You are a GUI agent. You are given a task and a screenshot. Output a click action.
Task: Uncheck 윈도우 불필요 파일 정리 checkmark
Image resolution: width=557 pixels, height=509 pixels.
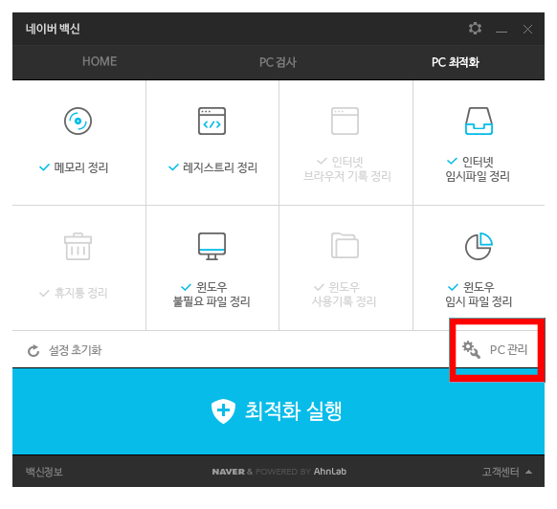click(x=186, y=287)
